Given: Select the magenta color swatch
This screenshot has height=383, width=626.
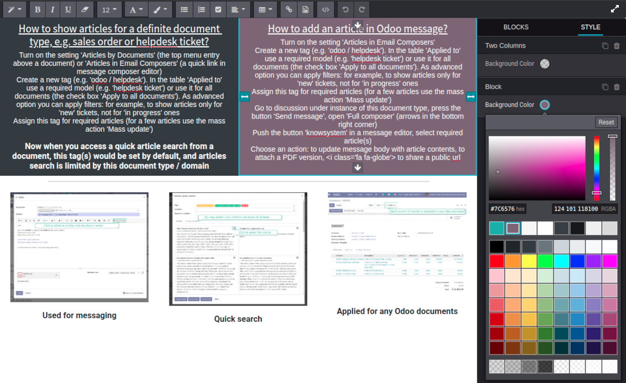Looking at the screenshot, I should click(x=609, y=261).
